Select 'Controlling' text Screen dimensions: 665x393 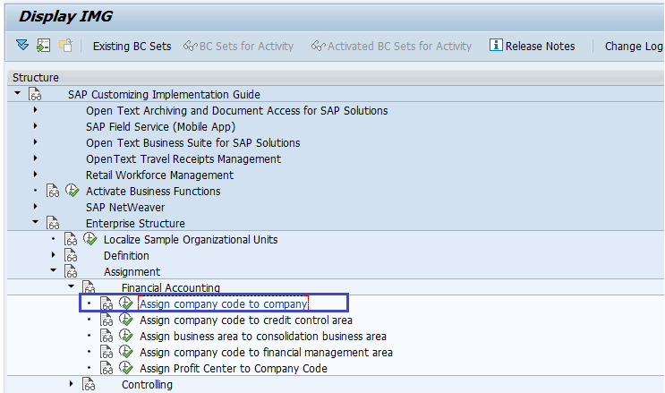pos(147,385)
